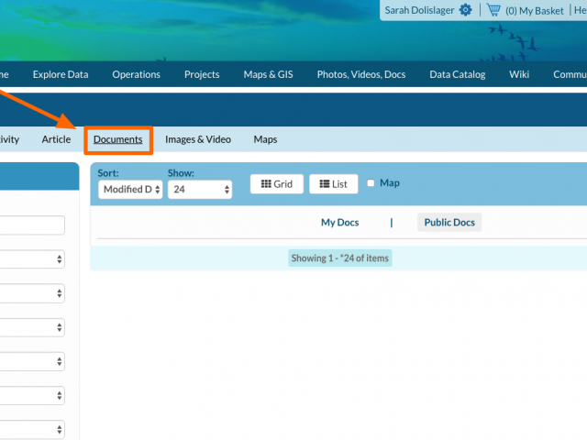The height and width of the screenshot is (440, 587).
Task: Open the My Basket link
Action: [534, 11]
